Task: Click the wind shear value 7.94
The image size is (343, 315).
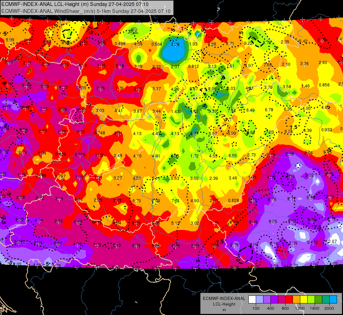Action: tap(232, 111)
